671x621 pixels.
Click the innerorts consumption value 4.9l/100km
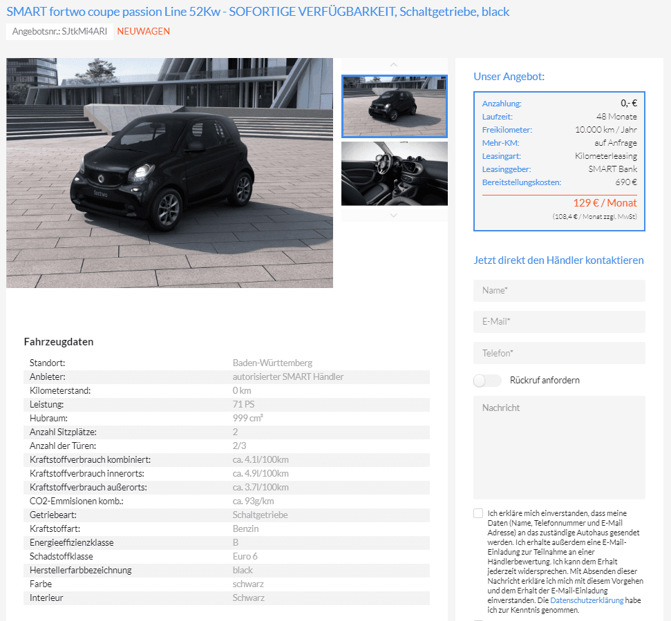click(261, 473)
